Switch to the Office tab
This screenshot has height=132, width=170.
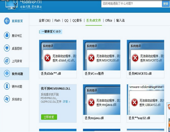[x=109, y=20]
